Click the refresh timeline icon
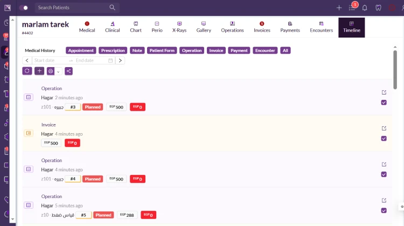This screenshot has width=404, height=226. click(x=27, y=71)
